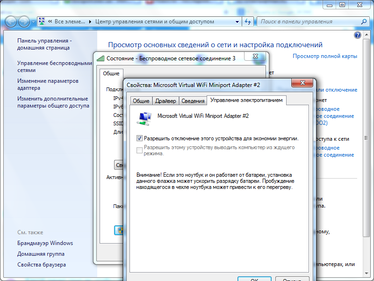The image size is (374, 281).
Task: Click the Все элементы breadcrumb segment
Action: (70, 22)
